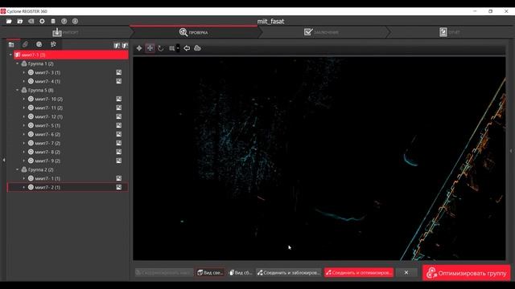Select the rotate tool in viewer toolbar
515x289 pixels.
161,48
